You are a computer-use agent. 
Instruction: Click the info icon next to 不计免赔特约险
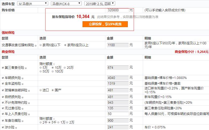pyautogui.click(x=29, y=103)
